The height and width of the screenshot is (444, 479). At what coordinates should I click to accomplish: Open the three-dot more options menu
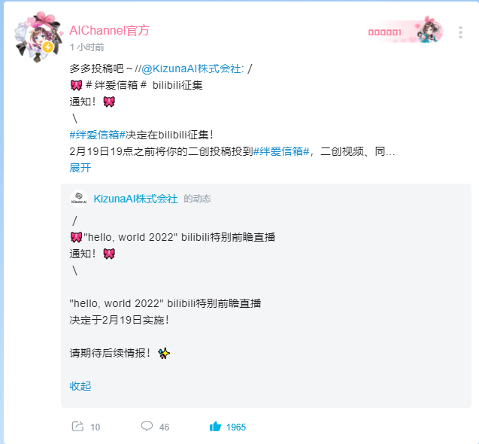click(460, 32)
